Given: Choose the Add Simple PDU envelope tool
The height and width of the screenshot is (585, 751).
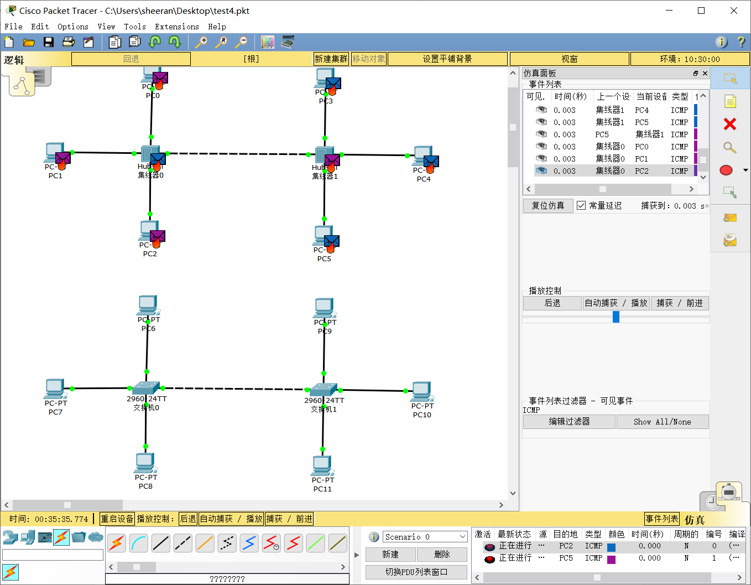Looking at the screenshot, I should pos(730,218).
